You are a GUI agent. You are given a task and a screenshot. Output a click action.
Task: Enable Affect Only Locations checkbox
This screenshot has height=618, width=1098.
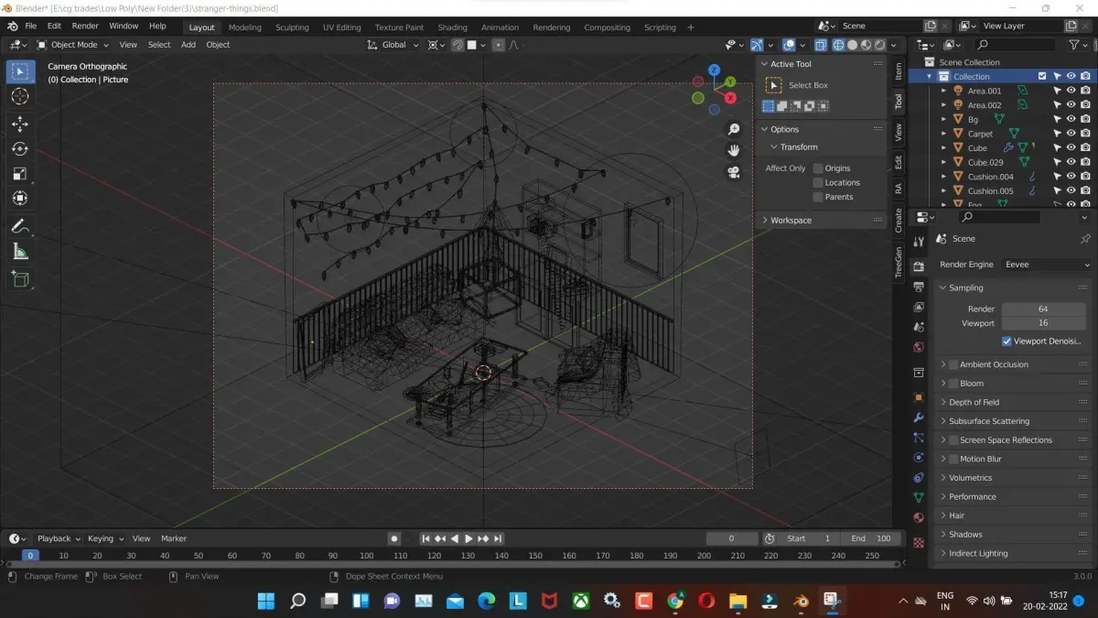[818, 182]
